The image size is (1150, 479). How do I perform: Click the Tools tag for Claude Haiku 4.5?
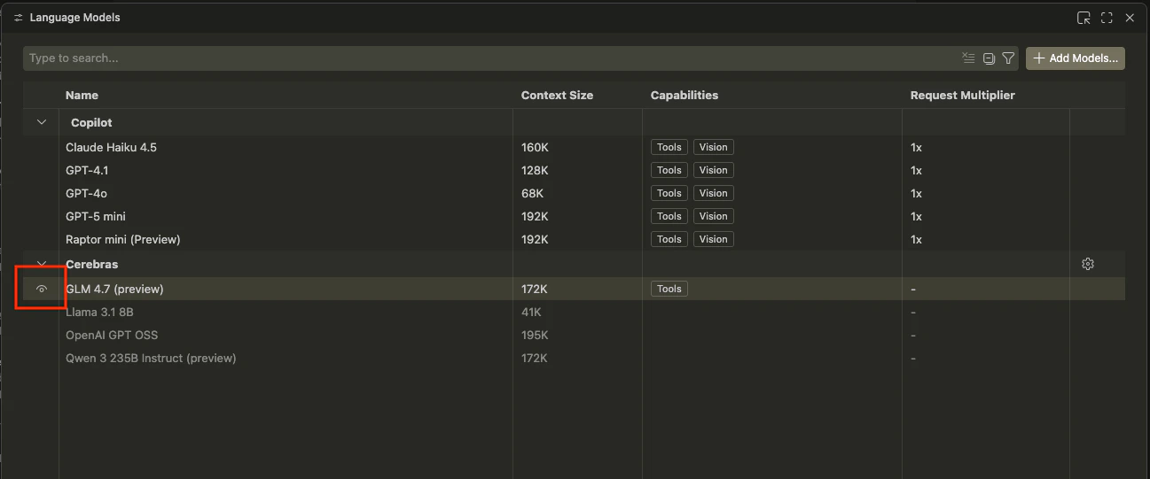click(x=669, y=147)
